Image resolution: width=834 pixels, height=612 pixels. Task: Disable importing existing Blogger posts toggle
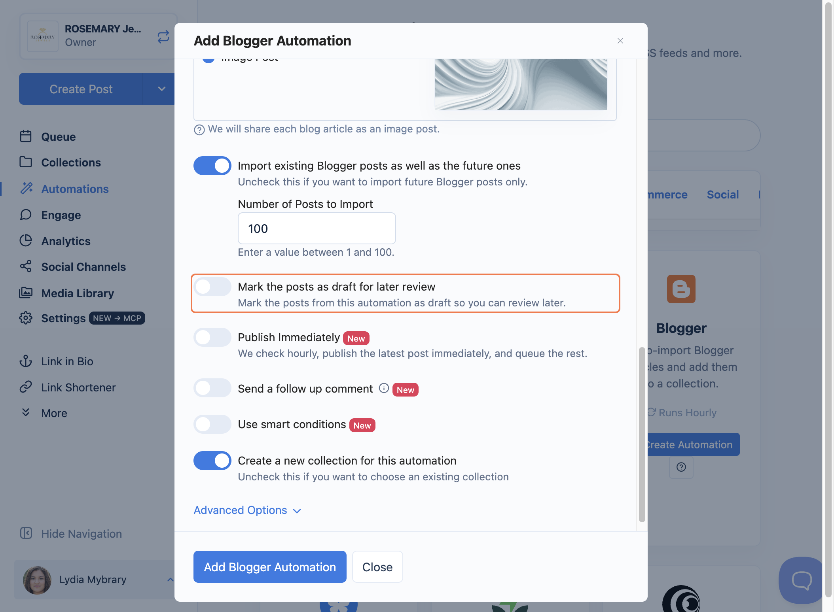click(212, 166)
